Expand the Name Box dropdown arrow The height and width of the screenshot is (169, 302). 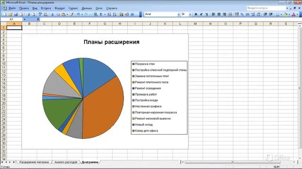25,19
